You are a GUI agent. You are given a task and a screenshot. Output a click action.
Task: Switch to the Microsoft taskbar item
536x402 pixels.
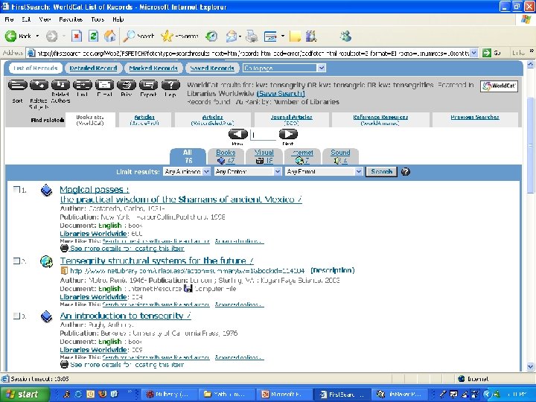[284, 394]
